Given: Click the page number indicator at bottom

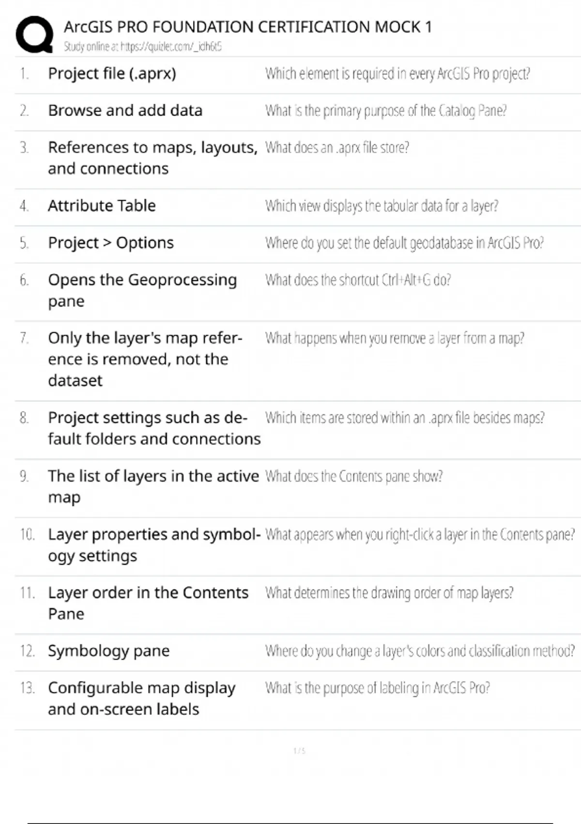Looking at the screenshot, I should click(x=299, y=751).
